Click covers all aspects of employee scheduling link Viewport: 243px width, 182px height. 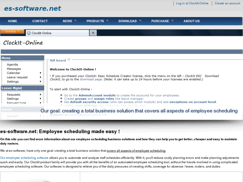(136, 151)
